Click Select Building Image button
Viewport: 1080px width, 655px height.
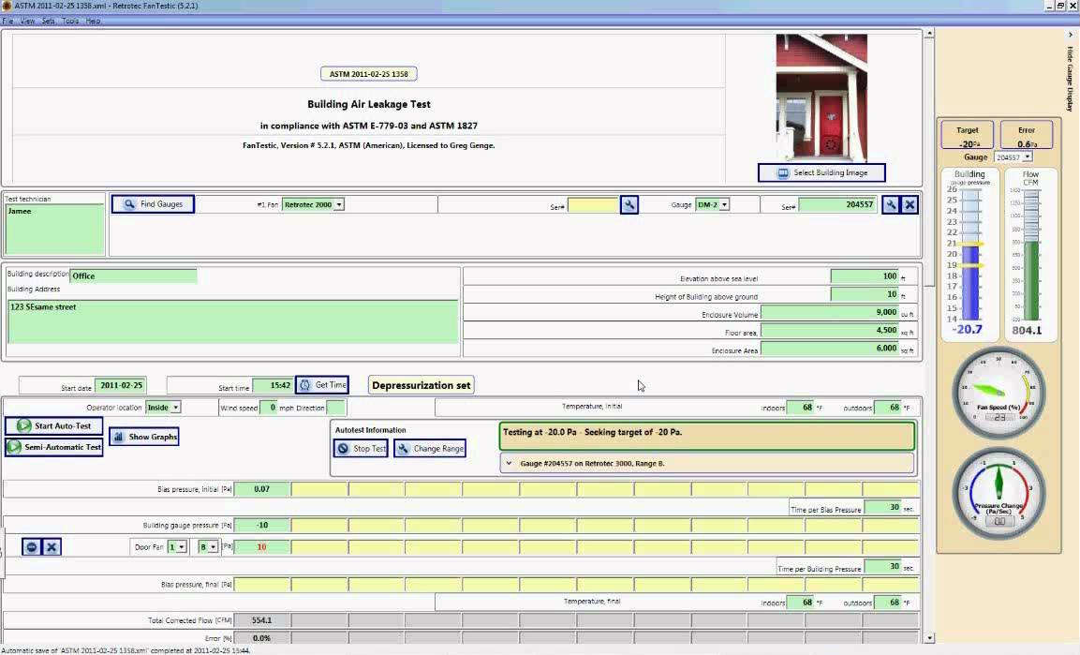[x=821, y=172]
